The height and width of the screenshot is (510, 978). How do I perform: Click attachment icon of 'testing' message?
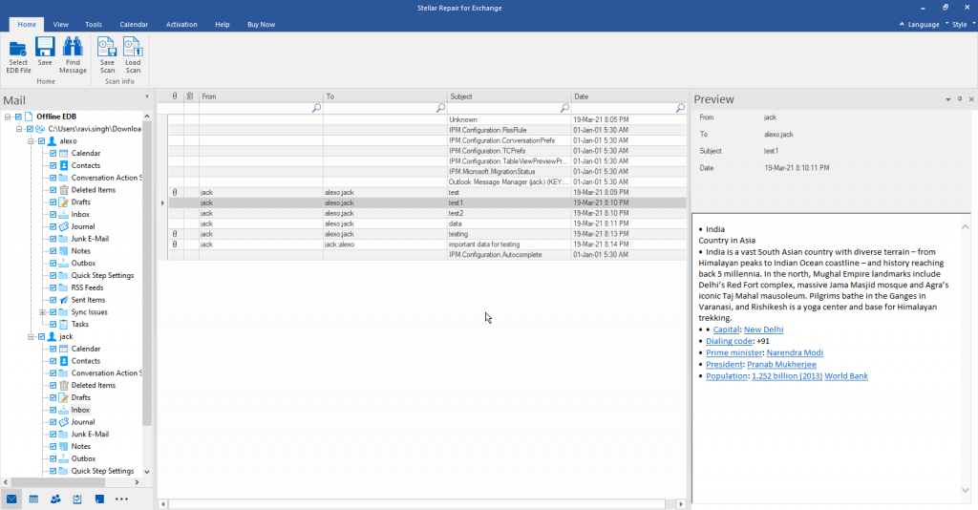pyautogui.click(x=175, y=234)
